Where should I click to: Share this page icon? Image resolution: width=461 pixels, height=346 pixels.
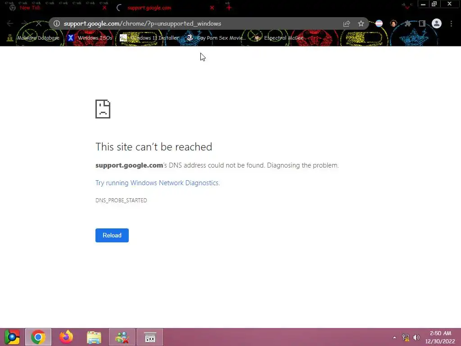(347, 23)
